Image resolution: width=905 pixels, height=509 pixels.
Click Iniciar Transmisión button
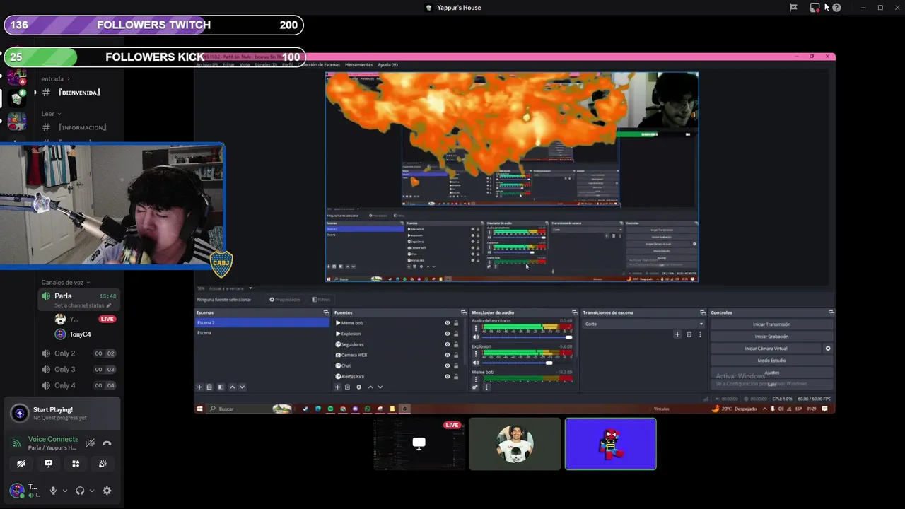click(x=771, y=324)
